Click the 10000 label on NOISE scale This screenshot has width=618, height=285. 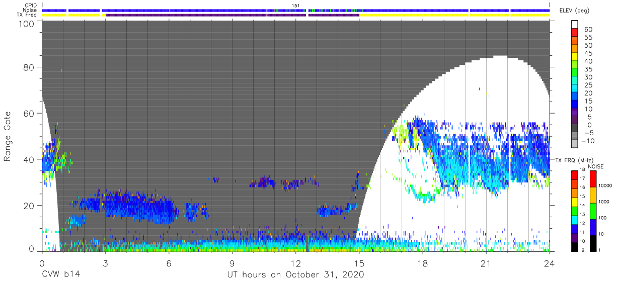click(605, 185)
